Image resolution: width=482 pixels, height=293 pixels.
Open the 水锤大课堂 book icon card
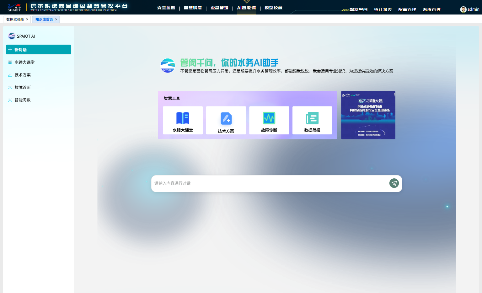click(x=183, y=120)
